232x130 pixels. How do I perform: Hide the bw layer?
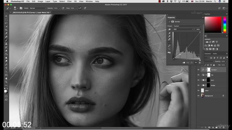tap(198, 75)
